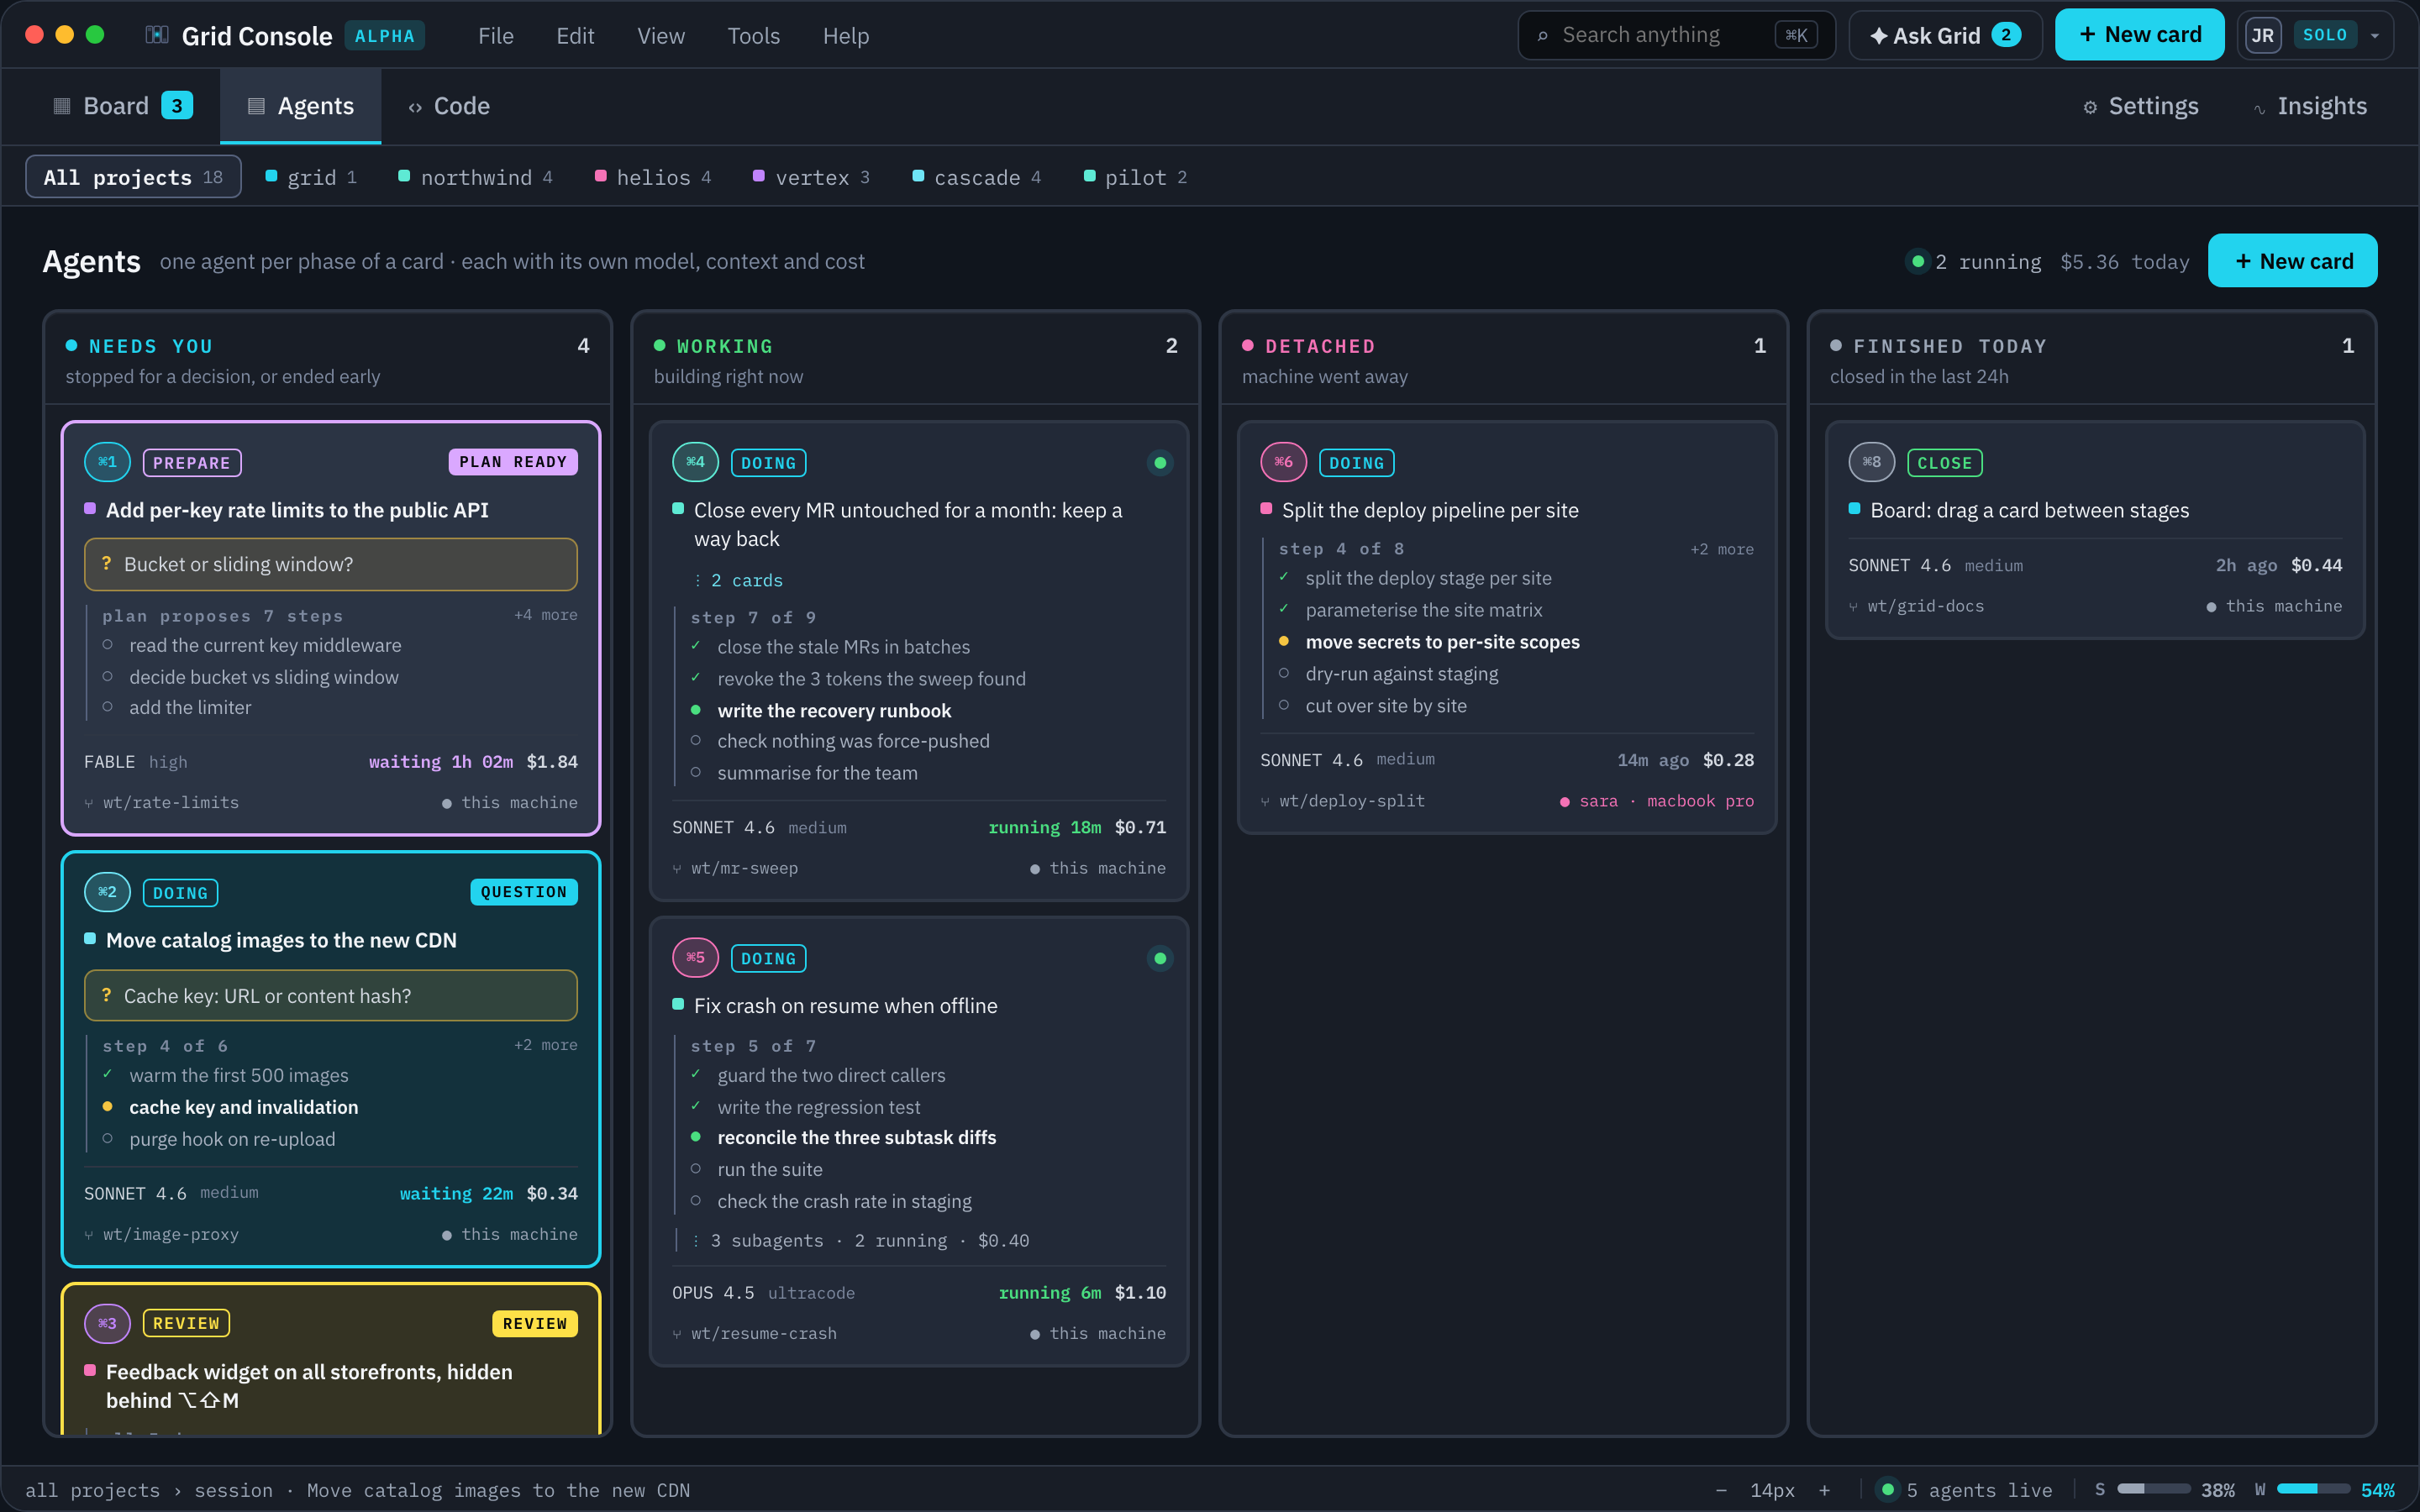
Task: Select the ⌘8 agent badge
Action: click(x=1871, y=462)
